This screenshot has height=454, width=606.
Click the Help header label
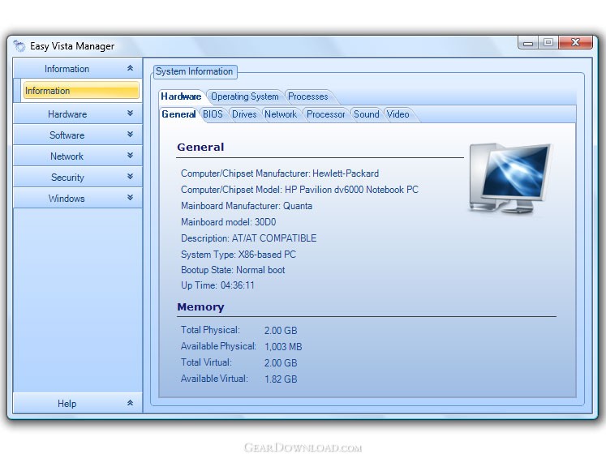tap(67, 404)
